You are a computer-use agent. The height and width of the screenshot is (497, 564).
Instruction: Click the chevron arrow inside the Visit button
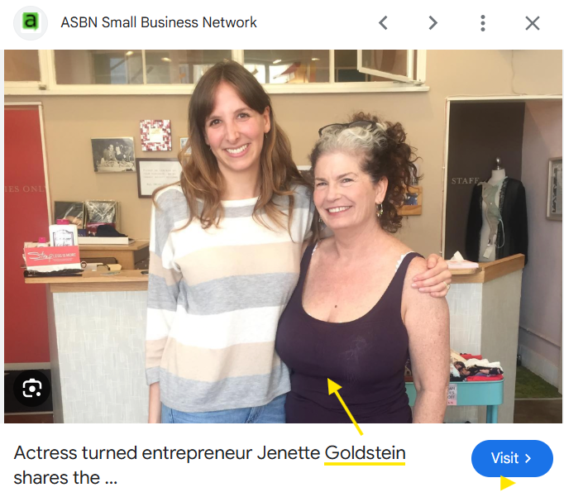pos(528,458)
